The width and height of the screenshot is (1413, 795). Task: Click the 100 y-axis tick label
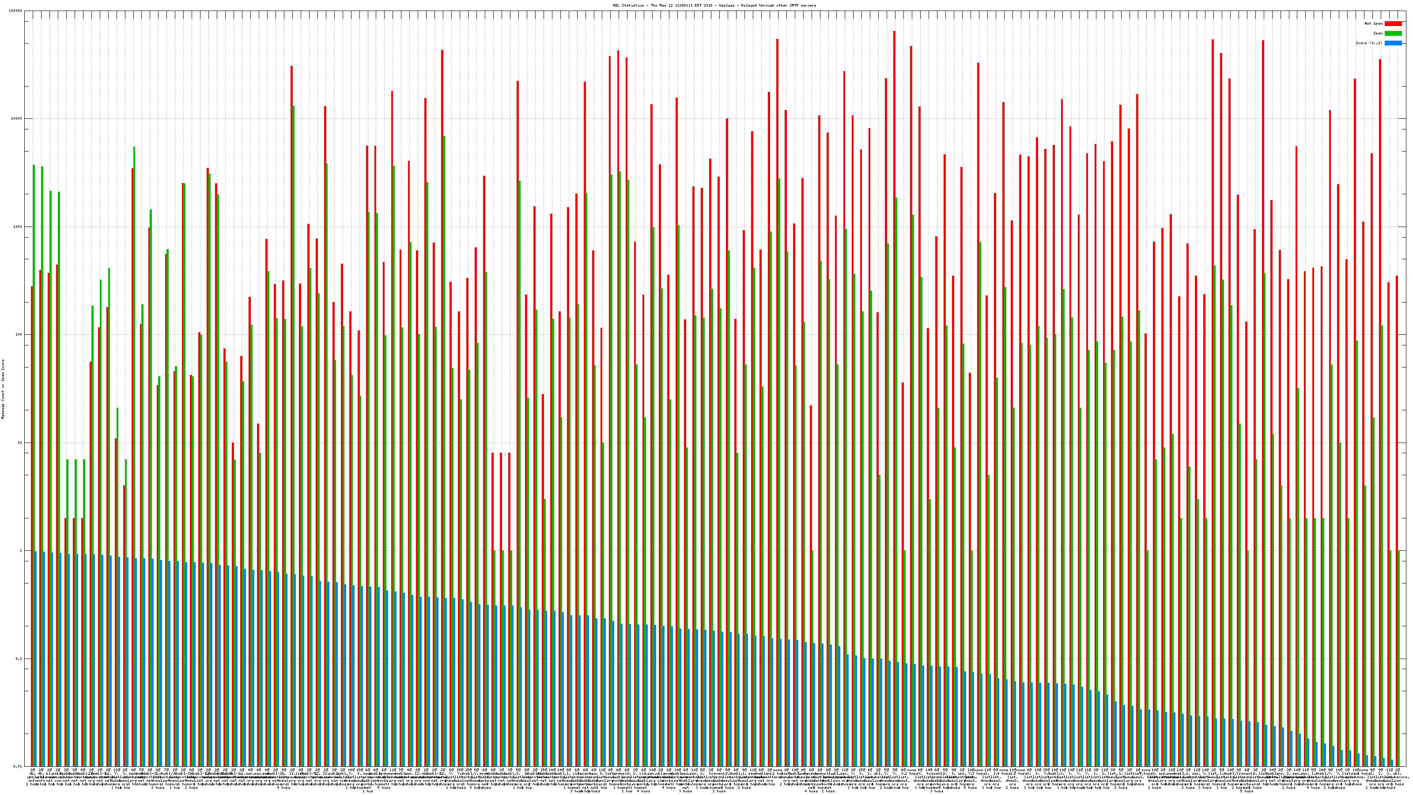(19, 335)
